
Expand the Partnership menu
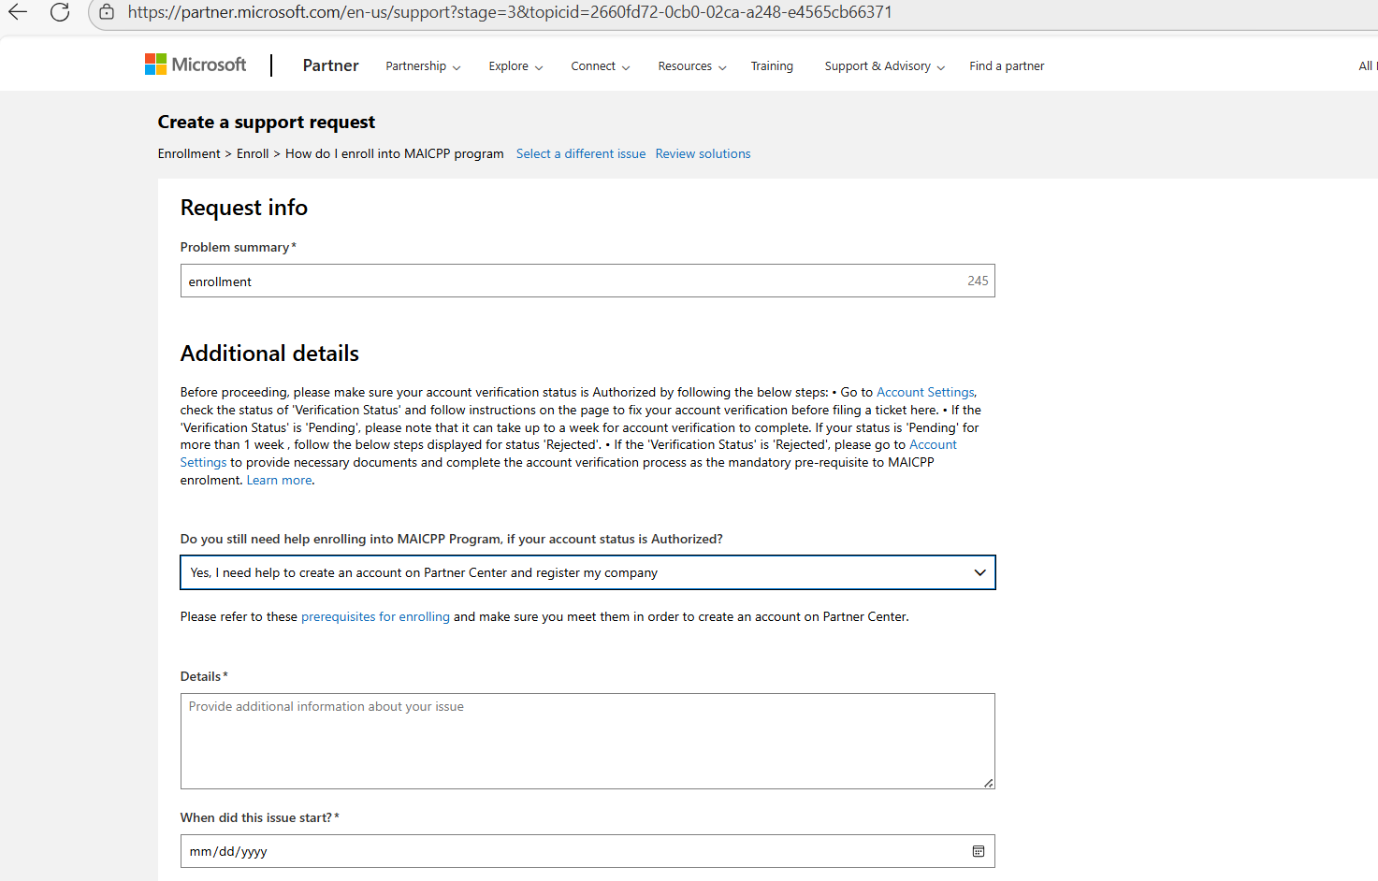coord(423,66)
